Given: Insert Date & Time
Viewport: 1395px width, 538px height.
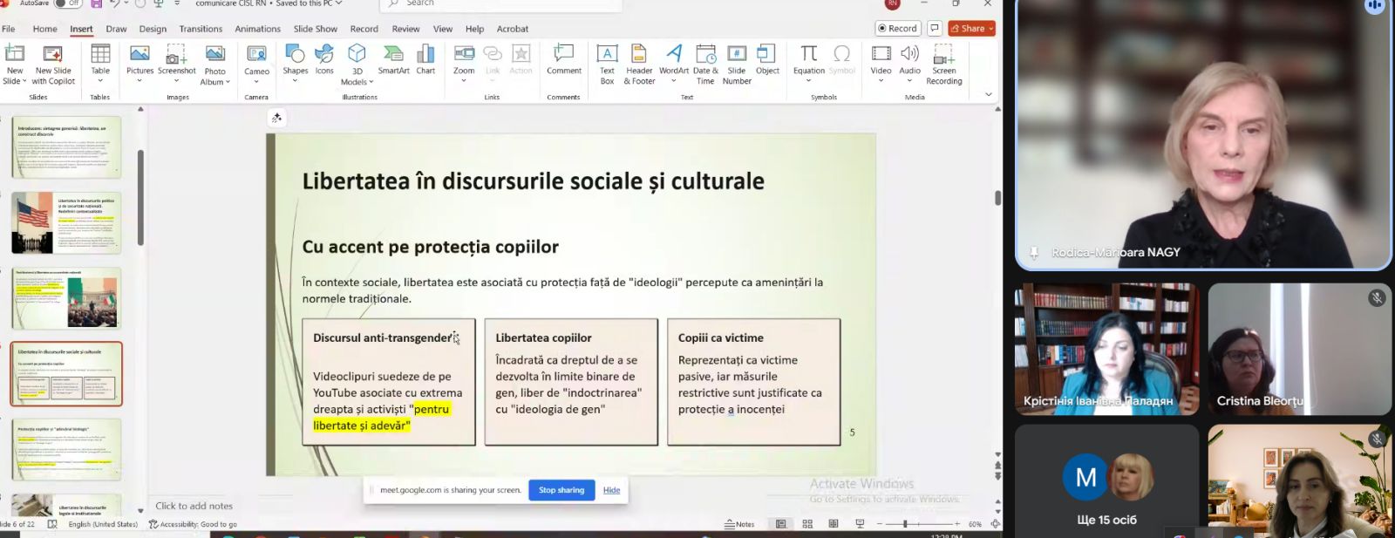Looking at the screenshot, I should (705, 65).
